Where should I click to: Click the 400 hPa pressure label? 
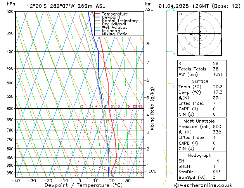click(11, 52)
